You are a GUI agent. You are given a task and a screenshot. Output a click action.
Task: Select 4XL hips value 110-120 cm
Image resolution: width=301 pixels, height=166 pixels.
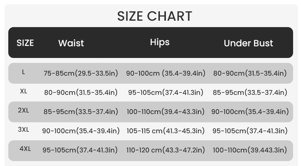click(166, 150)
